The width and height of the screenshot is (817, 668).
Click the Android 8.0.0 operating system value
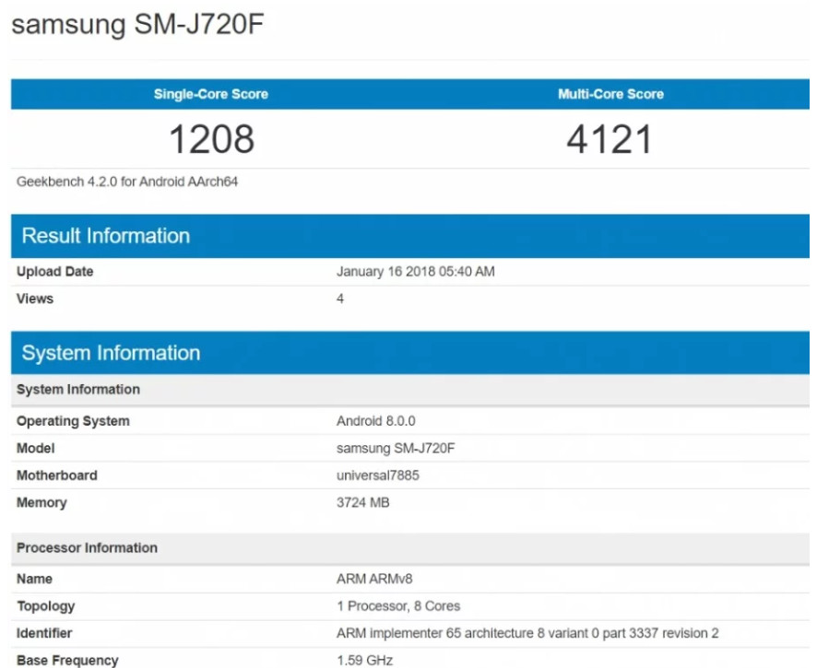[x=376, y=421]
